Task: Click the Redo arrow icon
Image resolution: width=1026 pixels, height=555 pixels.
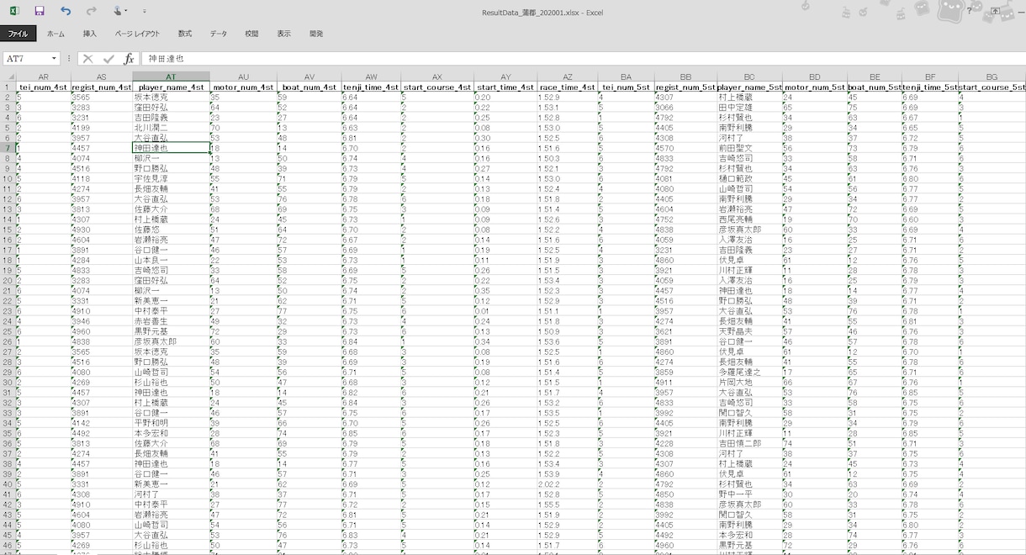Action: pos(91,11)
